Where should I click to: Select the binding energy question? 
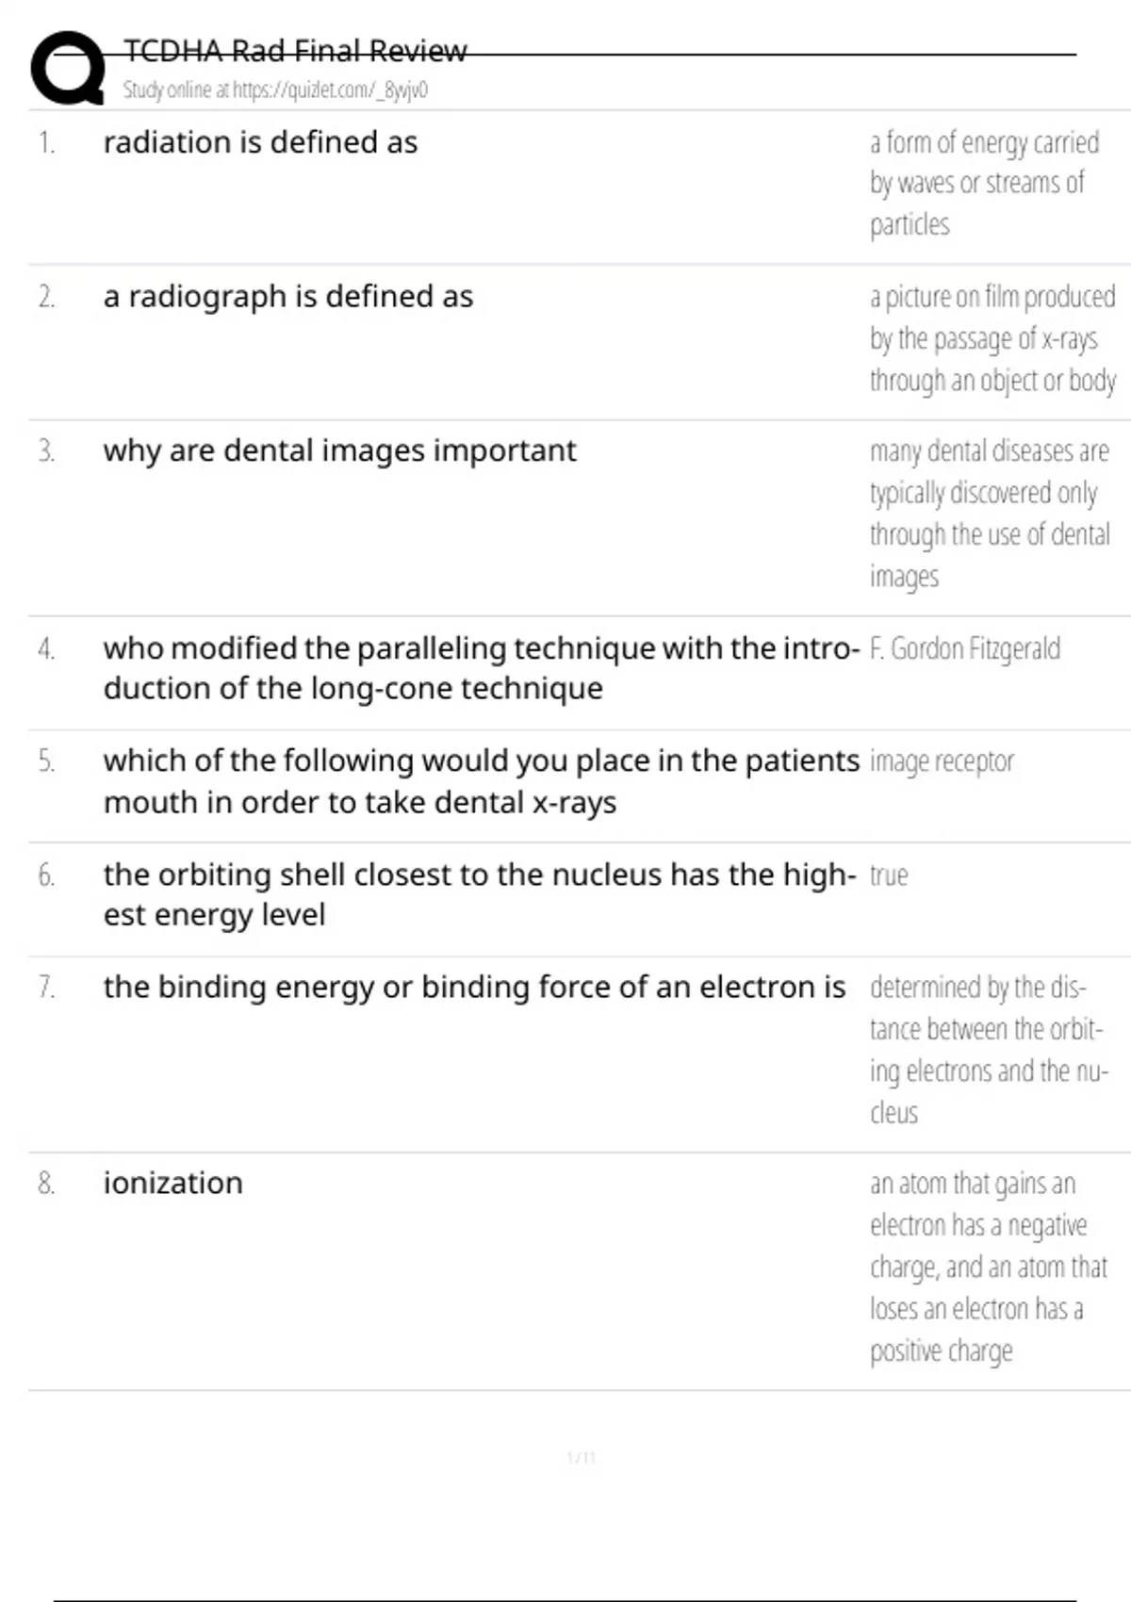474,987
